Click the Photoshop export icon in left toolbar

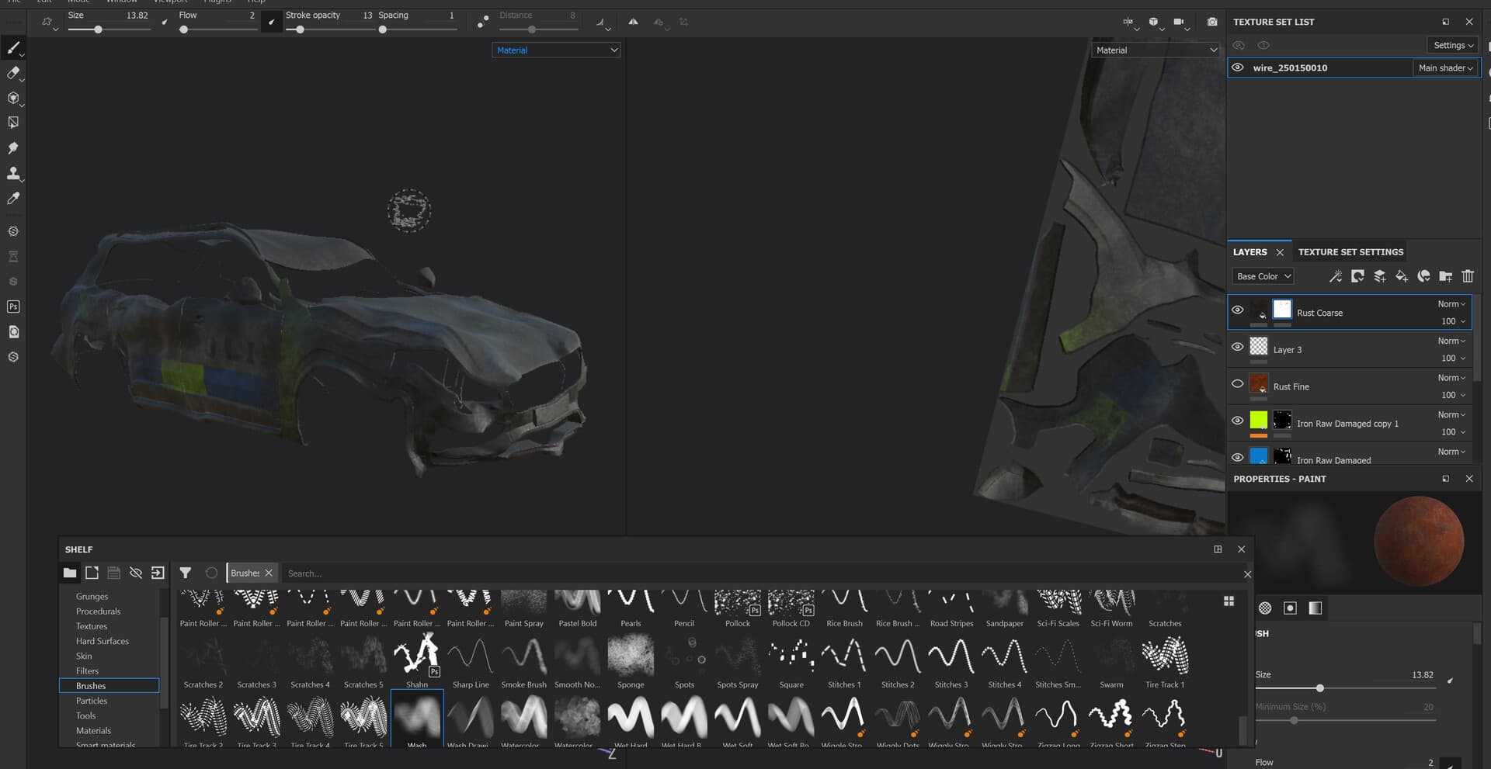tap(13, 307)
